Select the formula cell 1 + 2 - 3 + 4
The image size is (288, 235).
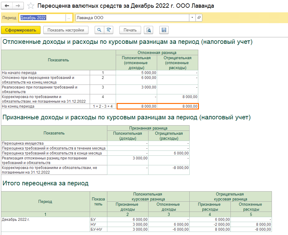103,106
